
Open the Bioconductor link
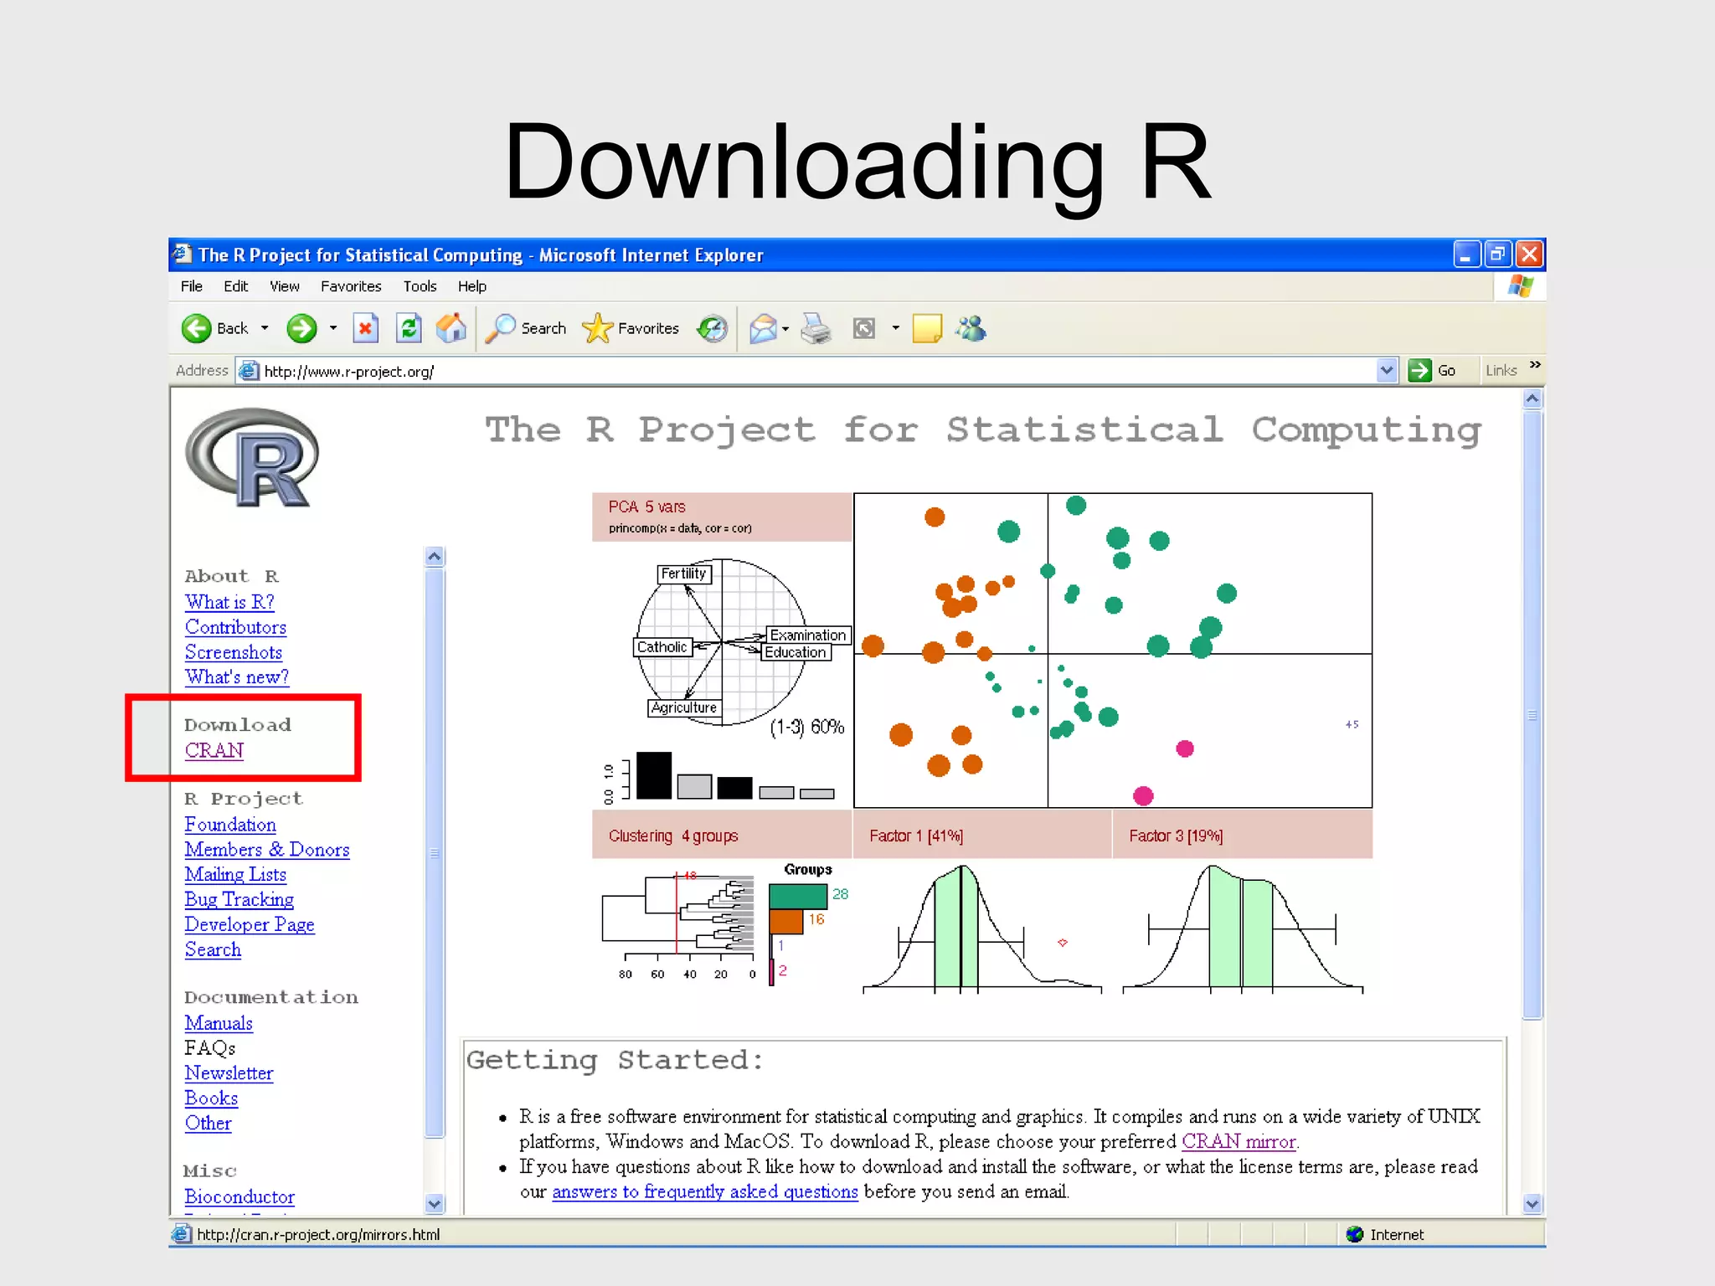click(x=239, y=1197)
